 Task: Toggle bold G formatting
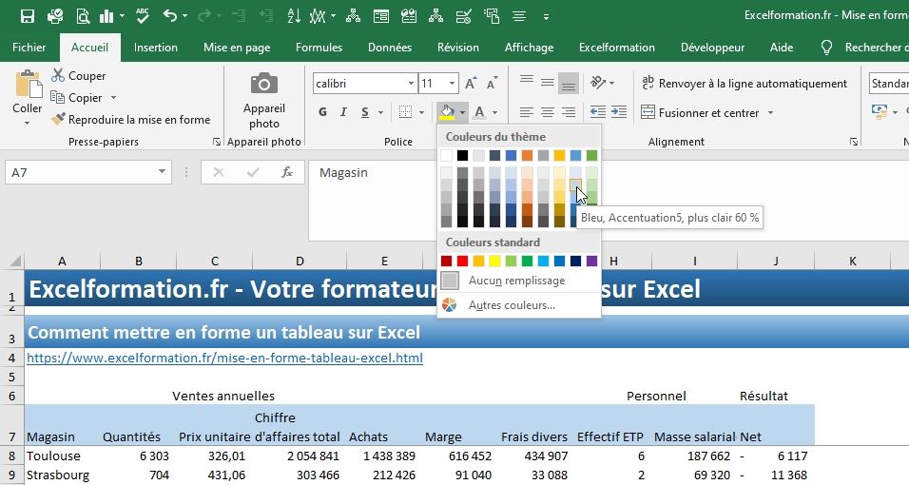pyautogui.click(x=322, y=112)
